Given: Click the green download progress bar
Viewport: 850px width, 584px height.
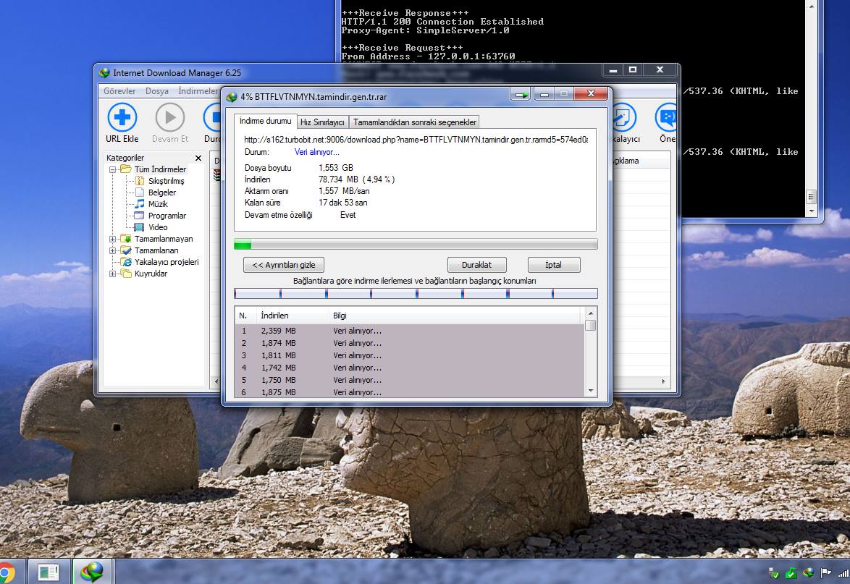Looking at the screenshot, I should [x=416, y=245].
